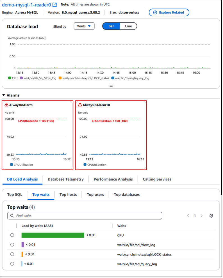Select the slow_log wait radio button
This screenshot has height=278, width=223.
click(12, 245)
